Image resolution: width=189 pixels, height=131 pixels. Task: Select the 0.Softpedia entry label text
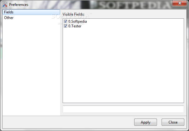tap(78, 21)
